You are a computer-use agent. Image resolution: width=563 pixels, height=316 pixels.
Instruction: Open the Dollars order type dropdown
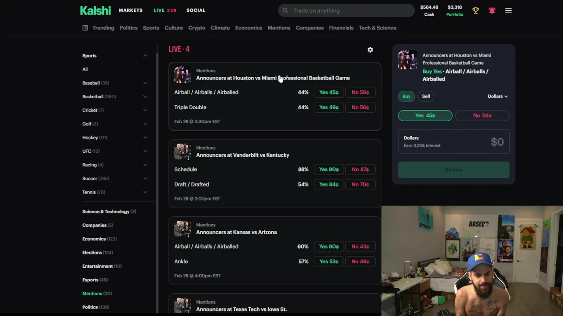click(x=497, y=96)
